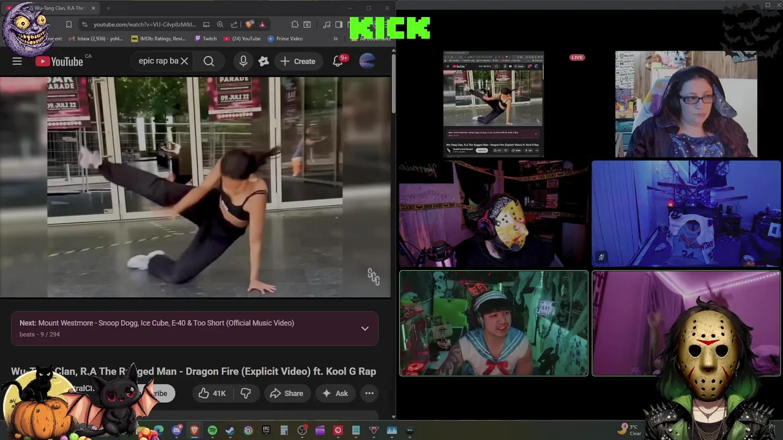Select the webcam with the yellow hockey mask
783x440 pixels.
[x=494, y=213]
